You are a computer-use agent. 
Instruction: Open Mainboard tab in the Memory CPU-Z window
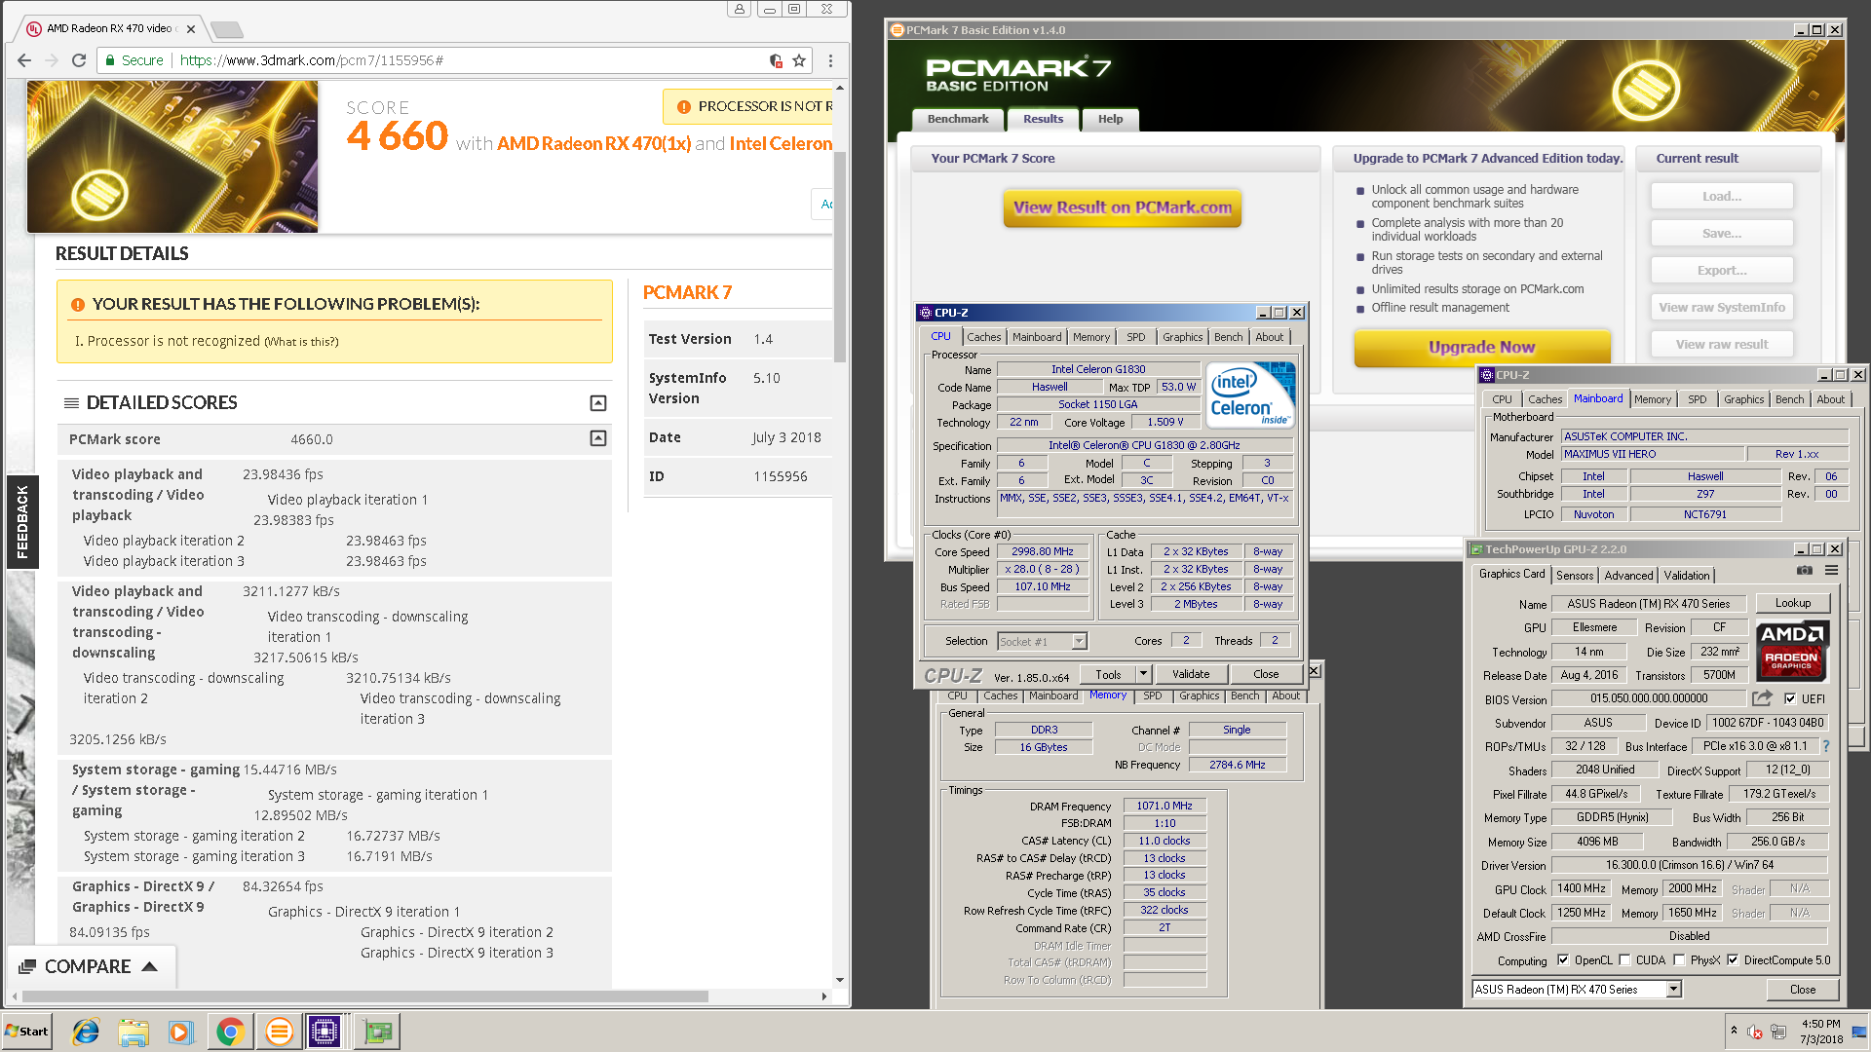[1053, 695]
